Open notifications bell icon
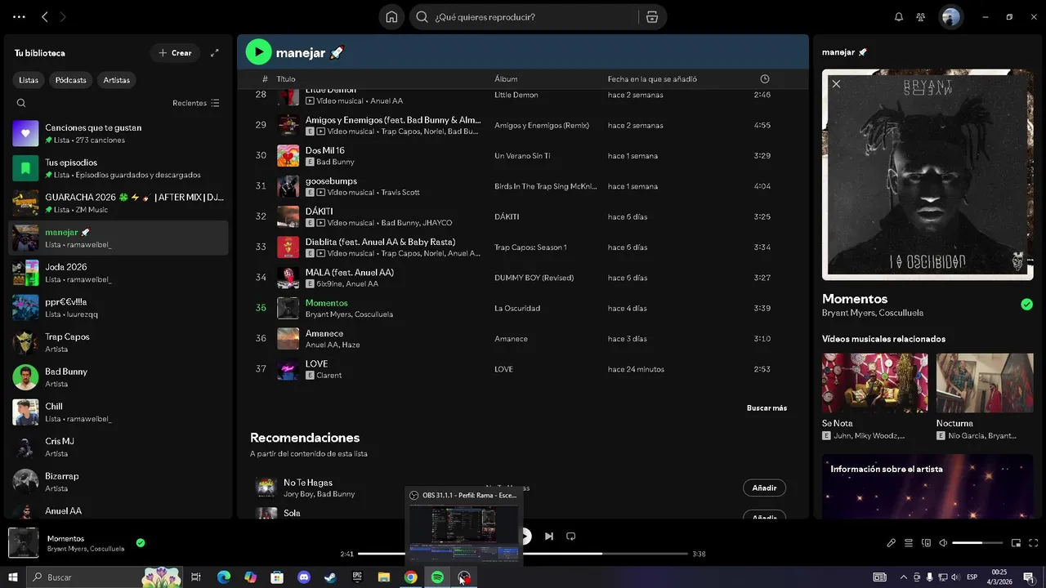The height and width of the screenshot is (588, 1046). pyautogui.click(x=899, y=17)
